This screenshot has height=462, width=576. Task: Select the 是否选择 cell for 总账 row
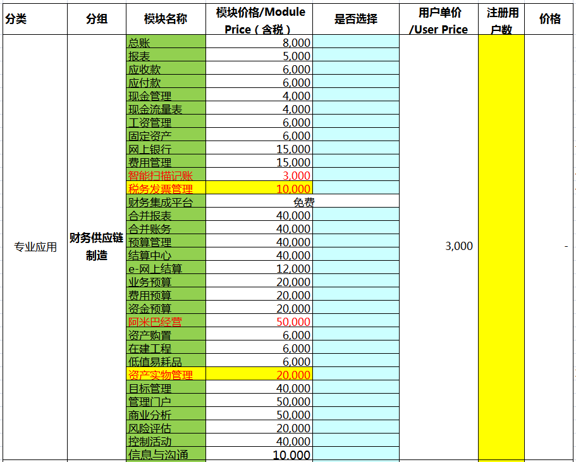point(355,42)
